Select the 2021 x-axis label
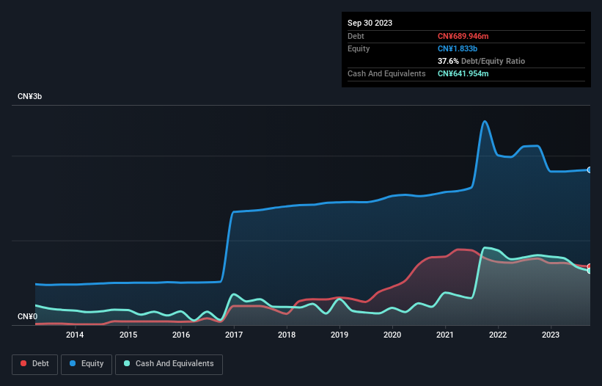The image size is (602, 386). coord(445,335)
